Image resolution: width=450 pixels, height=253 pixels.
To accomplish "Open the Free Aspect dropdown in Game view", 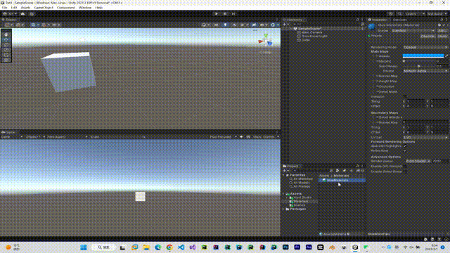I will click(67, 137).
